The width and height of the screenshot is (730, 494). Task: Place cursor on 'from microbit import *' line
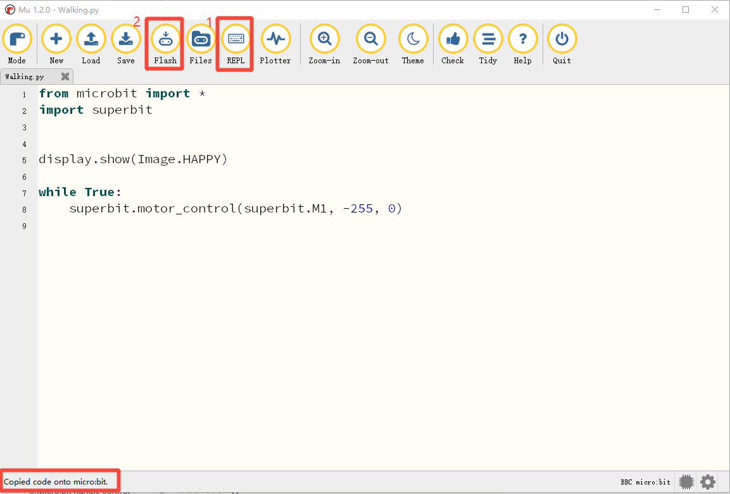(122, 94)
